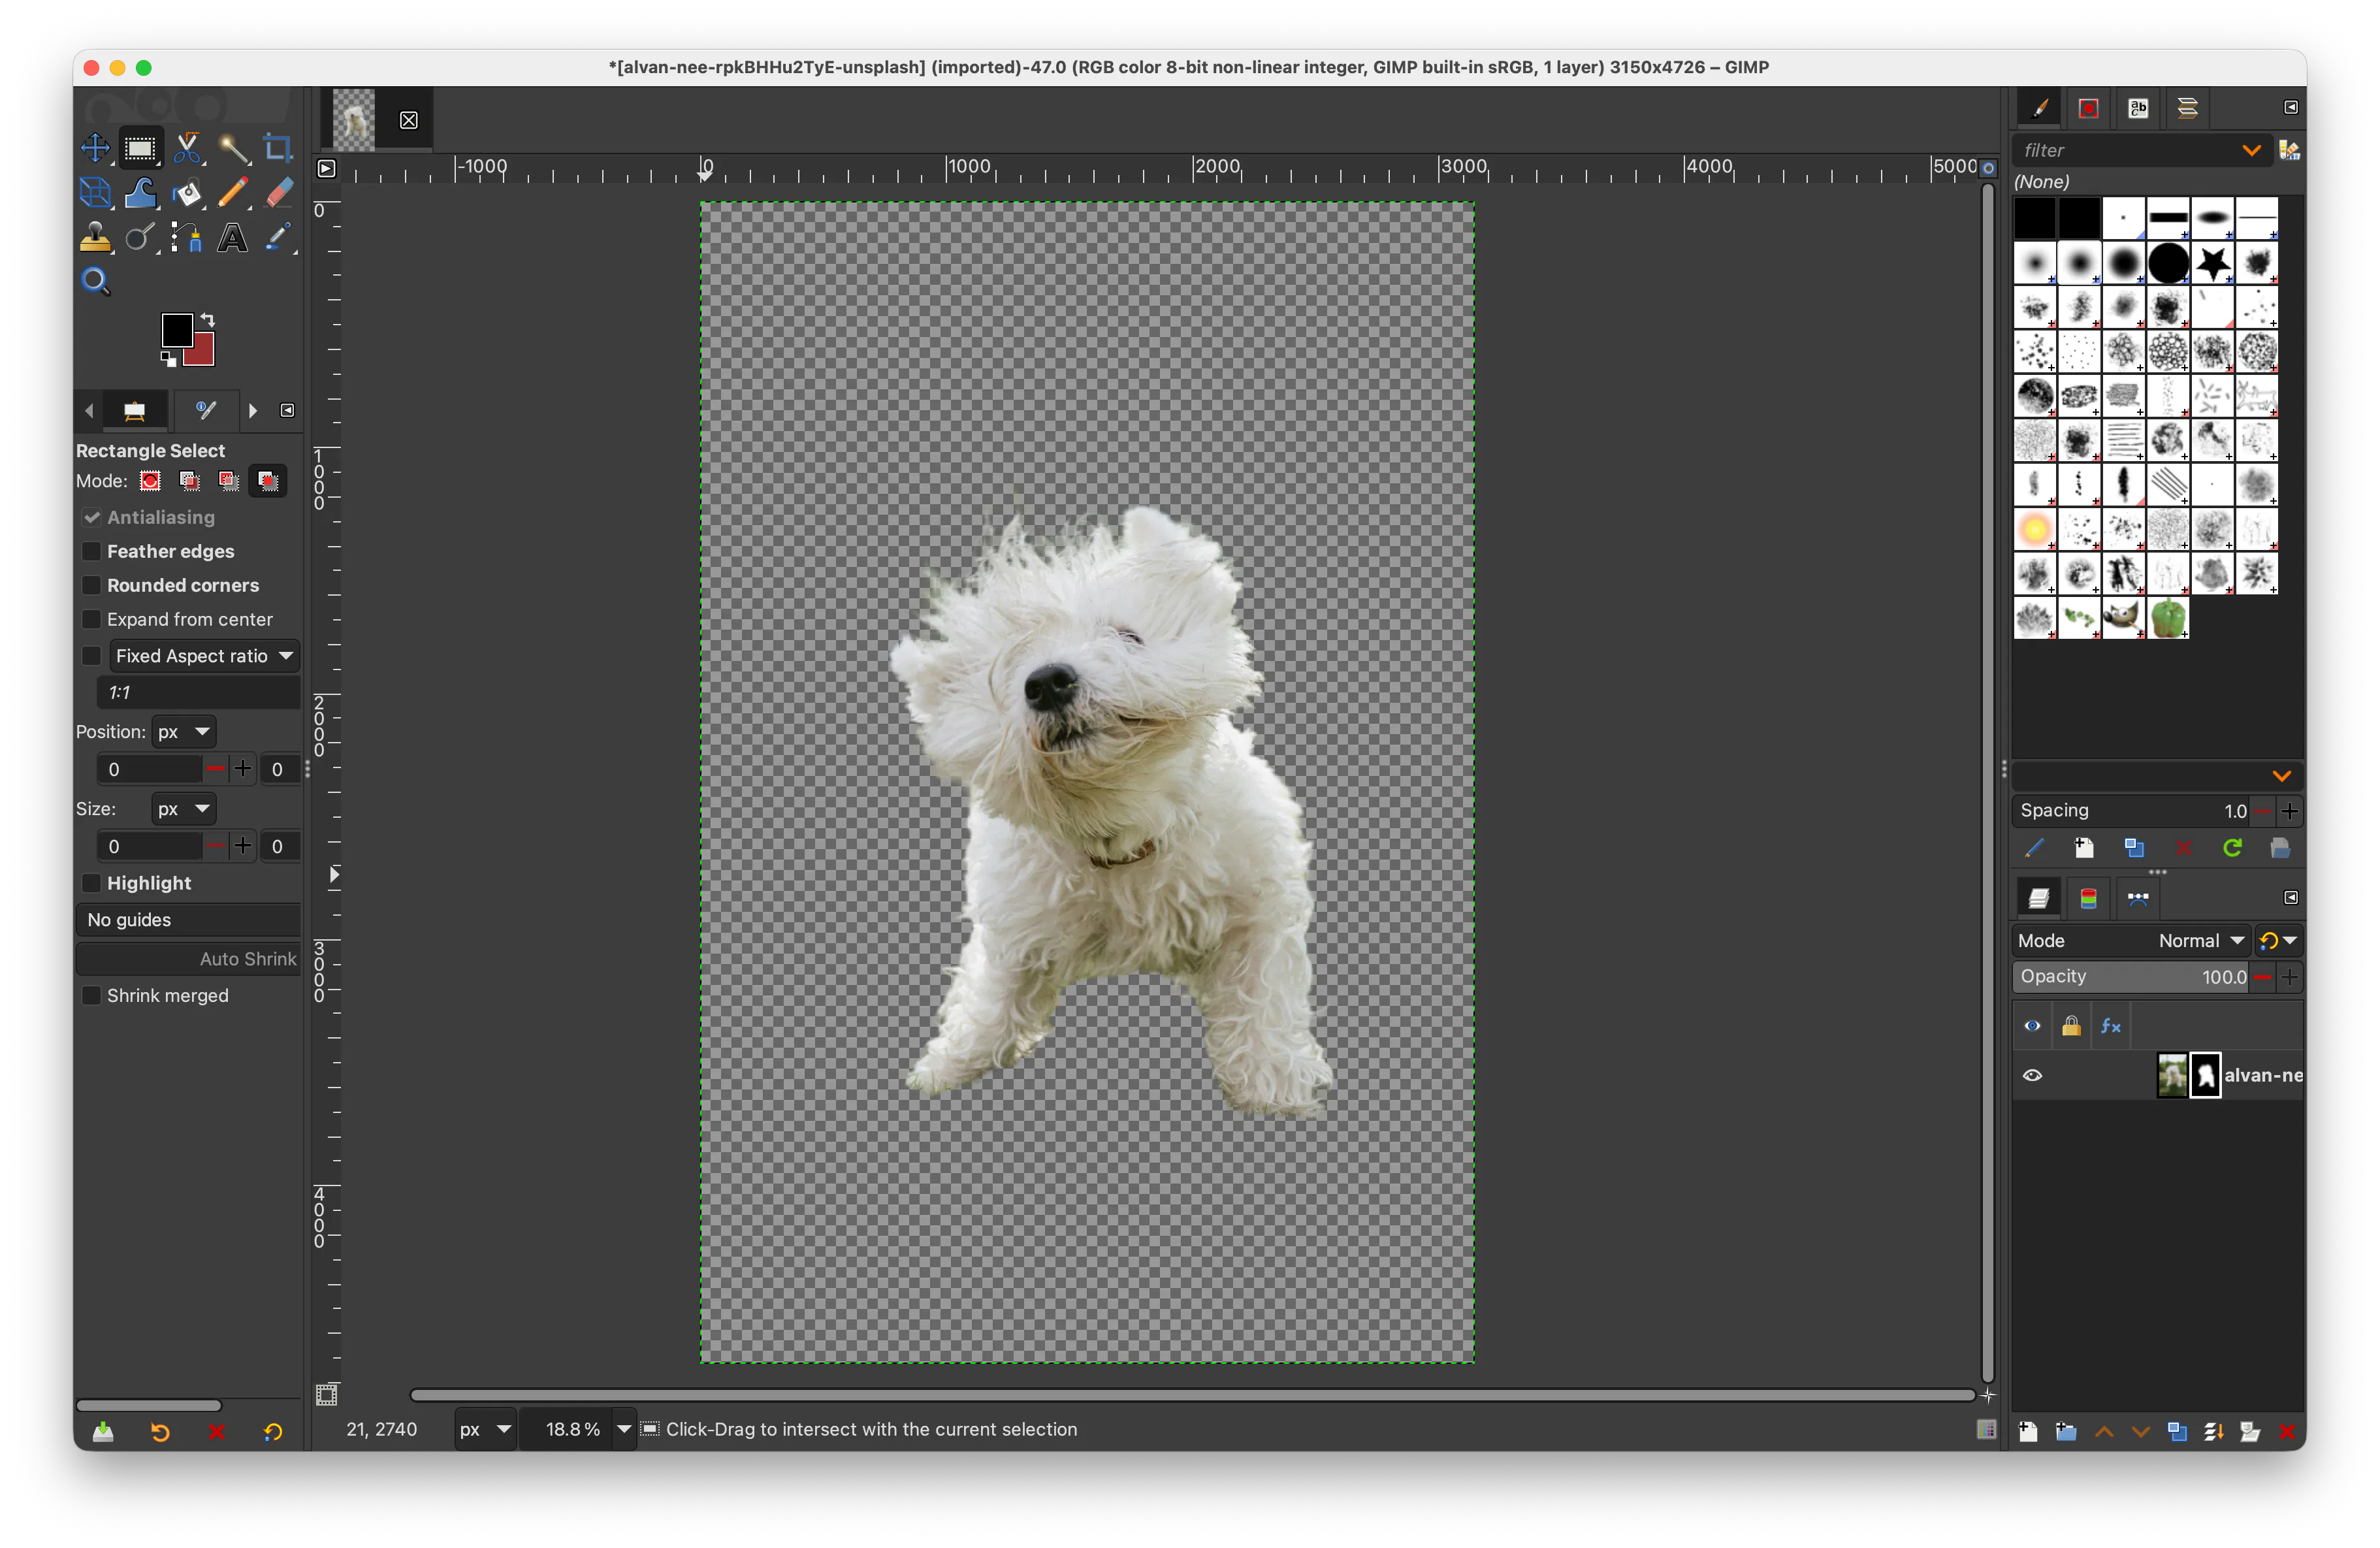
Task: Hide the alvan-ne layer via eye icon
Action: 2032,1075
